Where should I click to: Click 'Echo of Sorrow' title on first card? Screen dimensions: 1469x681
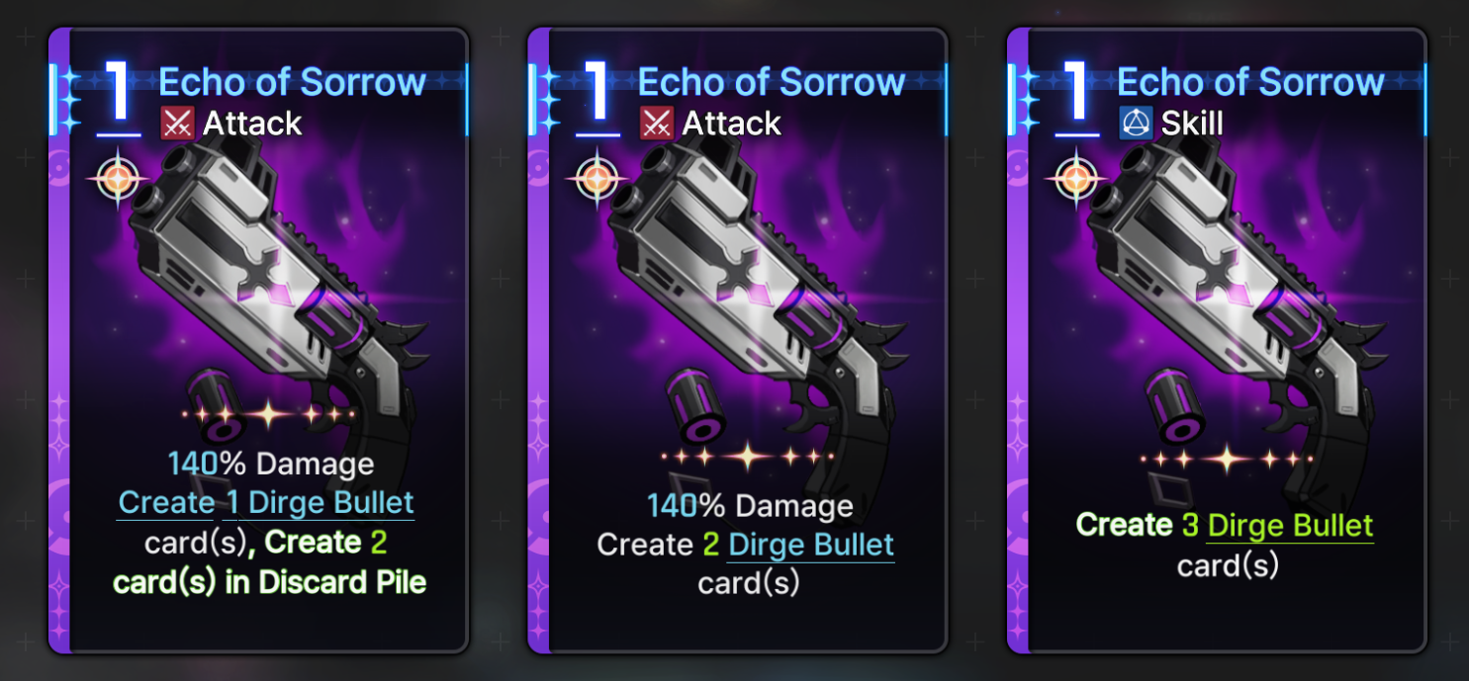293,82
